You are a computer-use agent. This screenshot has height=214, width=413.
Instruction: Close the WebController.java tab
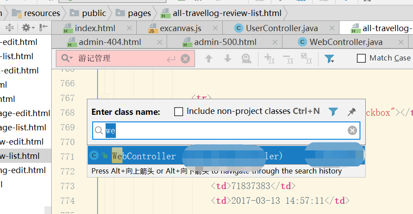(x=401, y=42)
